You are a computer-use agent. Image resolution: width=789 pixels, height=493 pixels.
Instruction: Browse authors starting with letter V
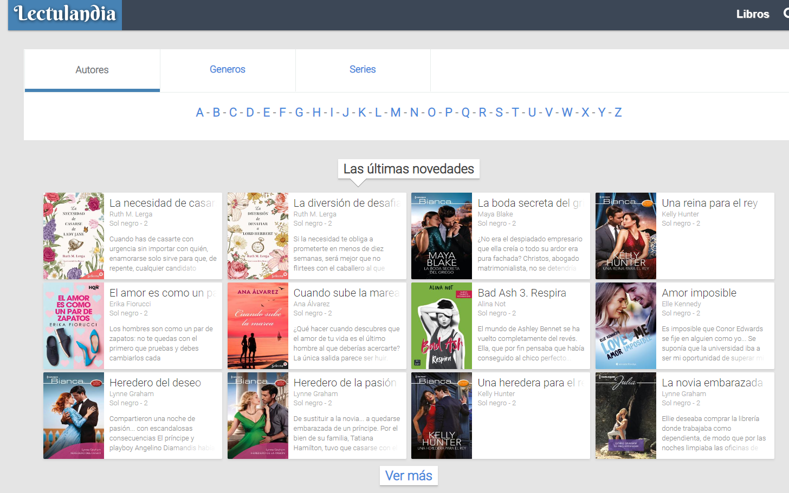point(549,113)
